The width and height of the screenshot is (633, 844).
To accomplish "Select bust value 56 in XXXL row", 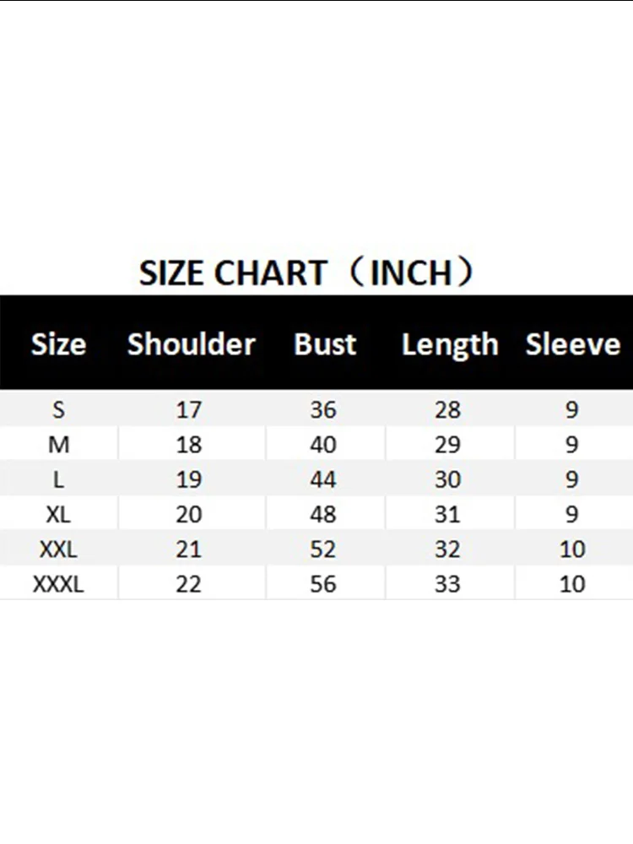I will (x=323, y=584).
